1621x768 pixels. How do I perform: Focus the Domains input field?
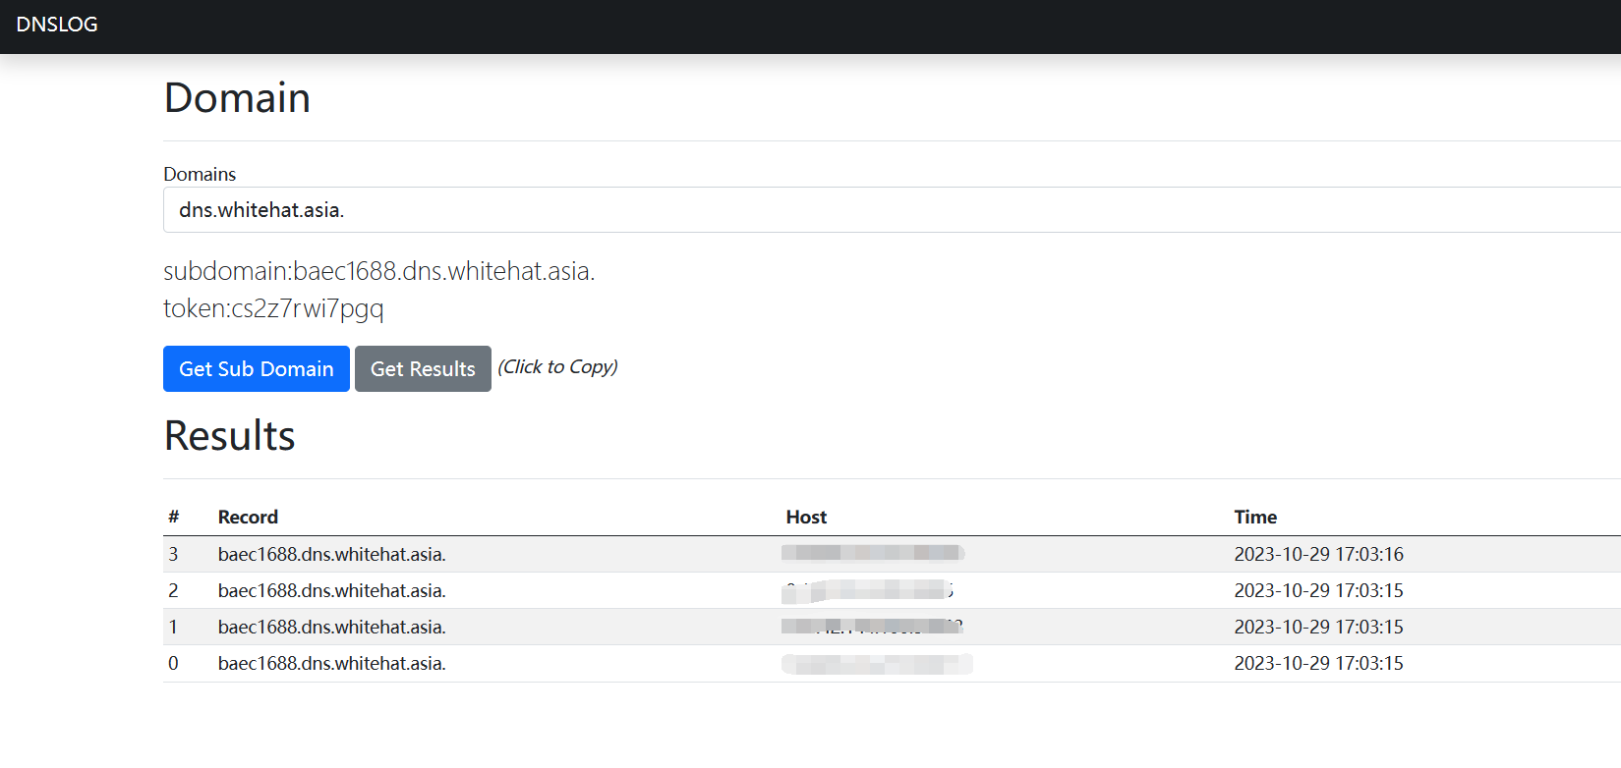[x=885, y=210]
